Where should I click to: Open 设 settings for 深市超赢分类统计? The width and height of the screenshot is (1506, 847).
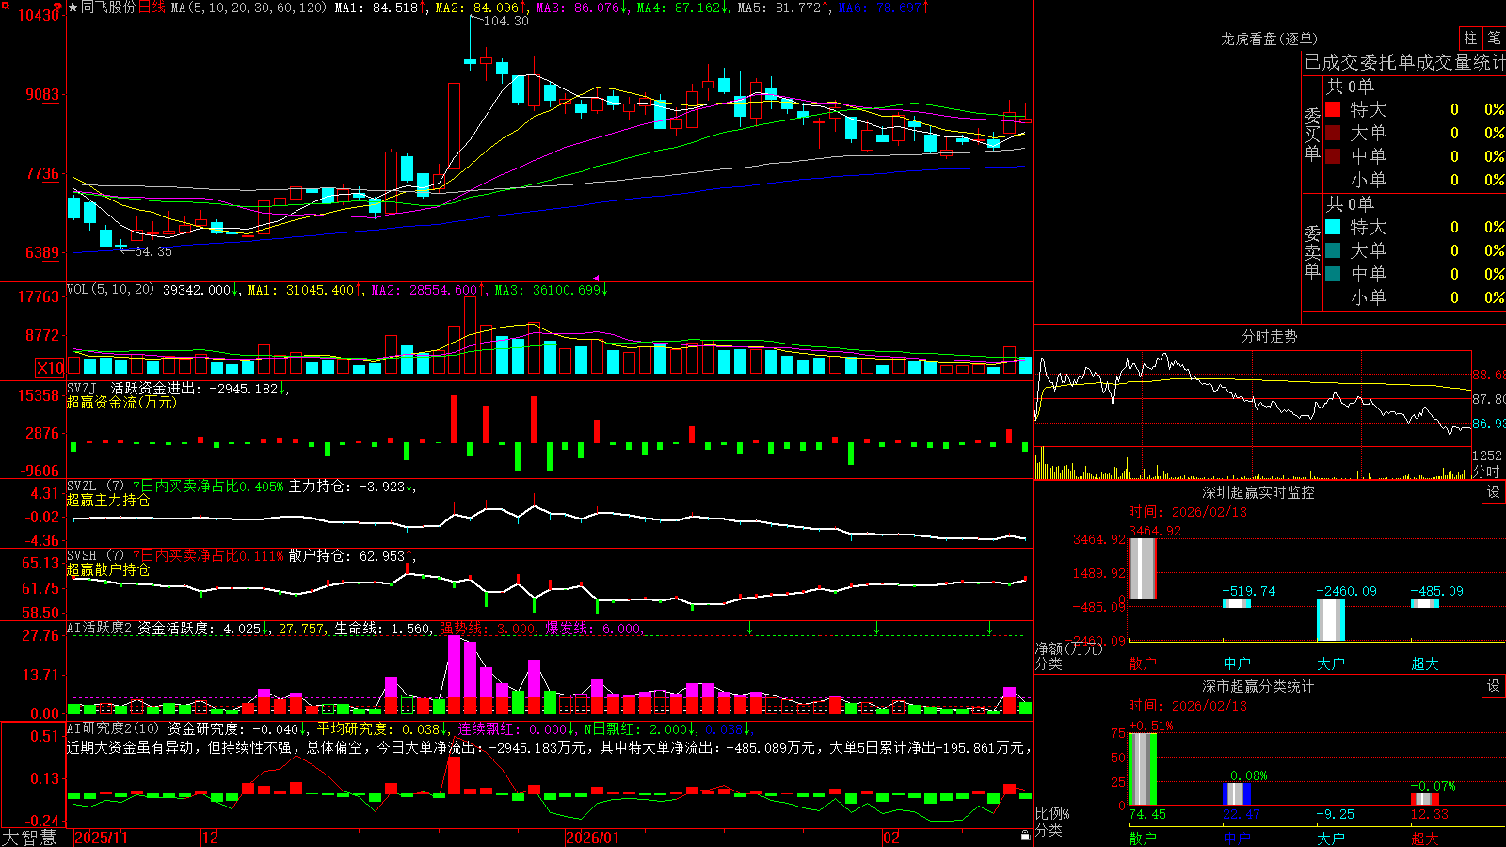tap(1494, 686)
